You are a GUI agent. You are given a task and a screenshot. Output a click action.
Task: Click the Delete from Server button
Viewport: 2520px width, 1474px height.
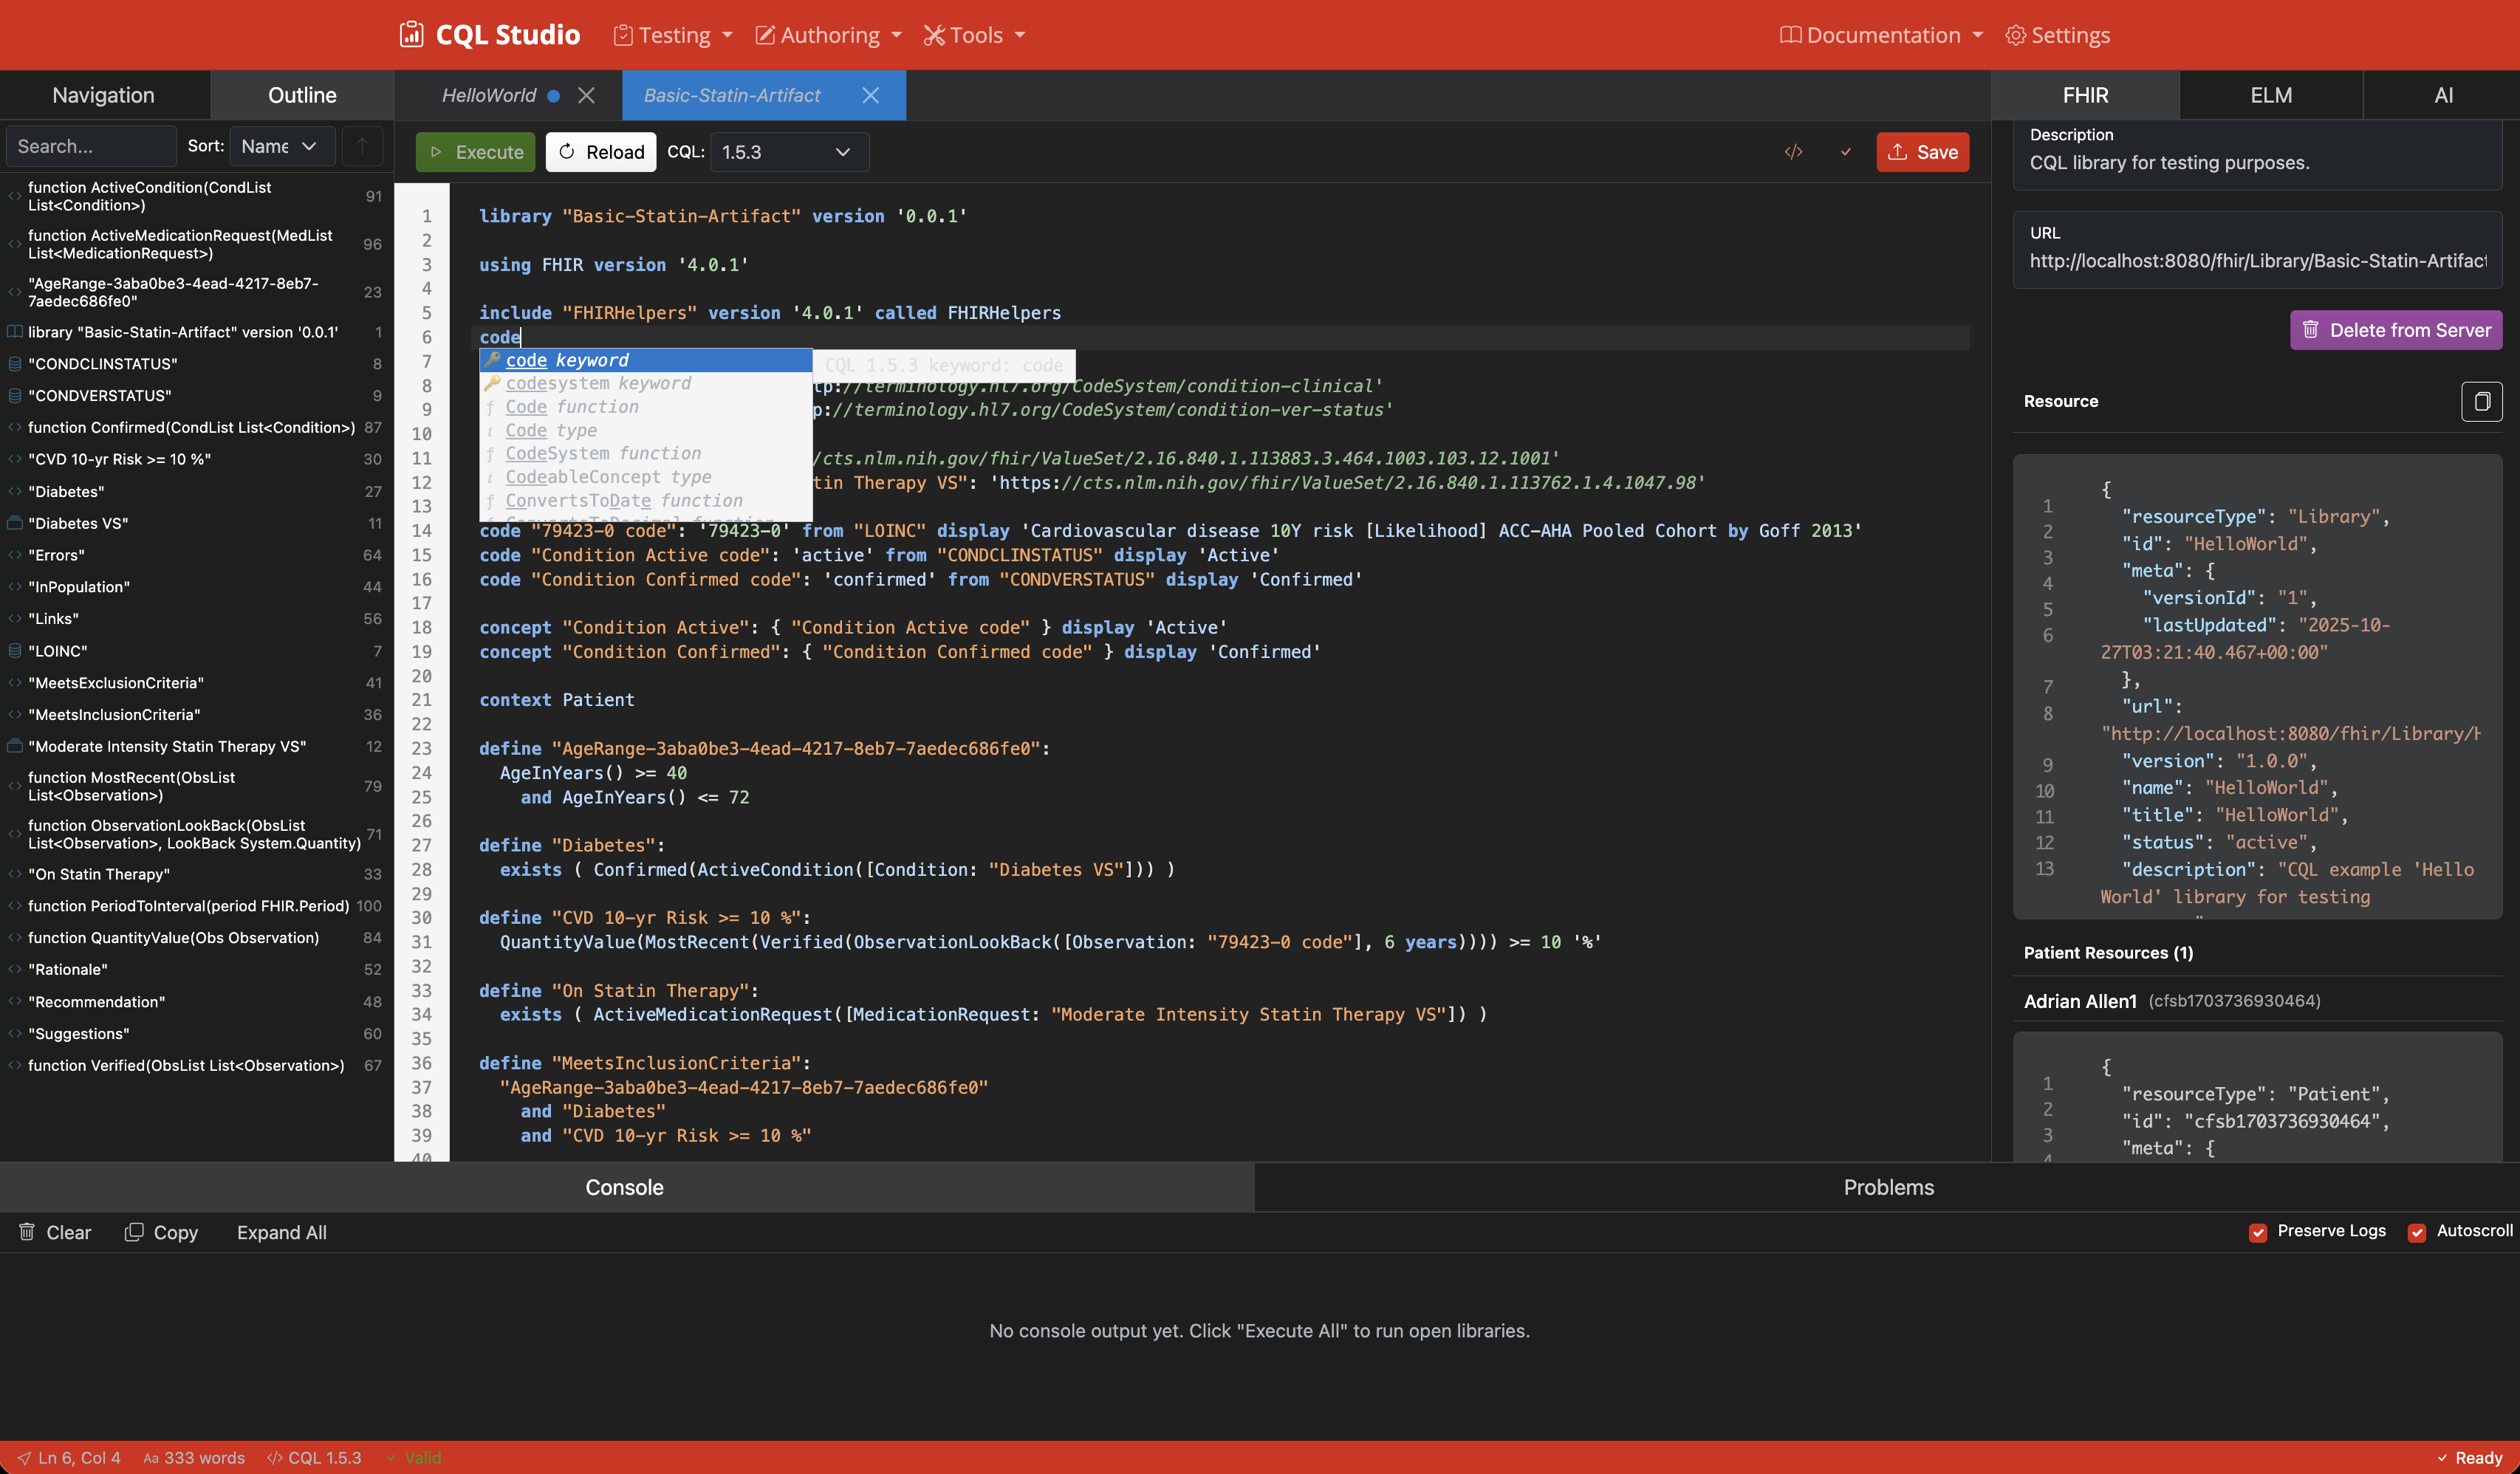click(x=2396, y=330)
